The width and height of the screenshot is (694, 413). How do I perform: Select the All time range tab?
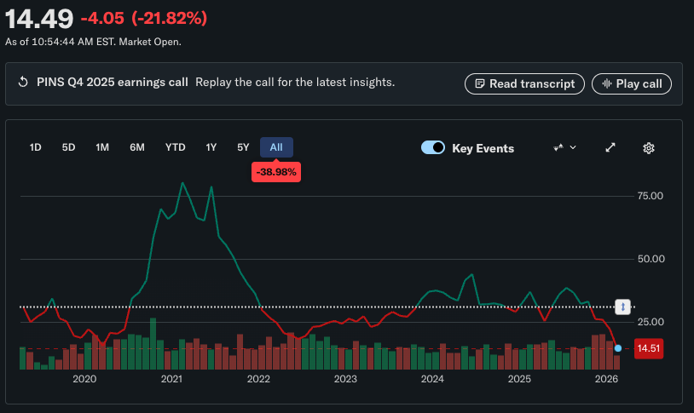tap(276, 147)
